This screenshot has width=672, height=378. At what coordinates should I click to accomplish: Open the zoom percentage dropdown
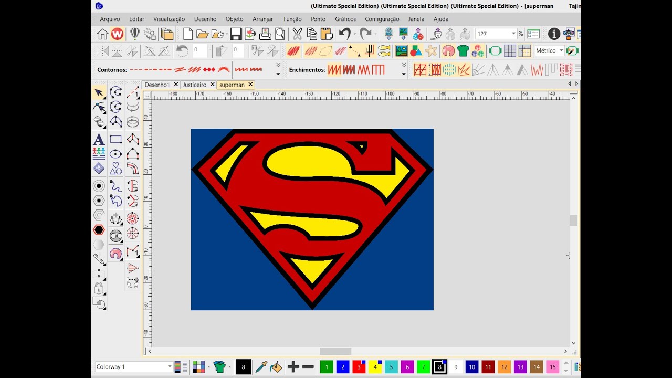point(513,34)
